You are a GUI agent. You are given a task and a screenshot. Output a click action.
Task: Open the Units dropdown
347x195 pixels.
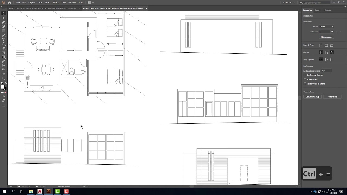[x=326, y=27]
